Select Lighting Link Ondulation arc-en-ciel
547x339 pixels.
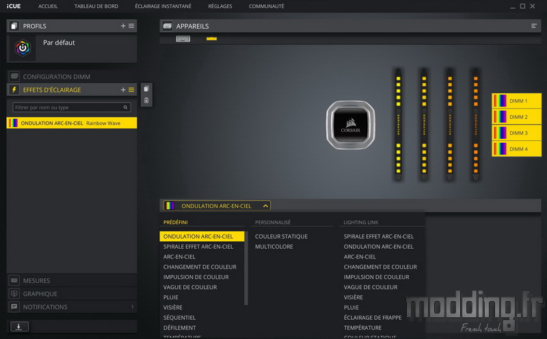(379, 247)
